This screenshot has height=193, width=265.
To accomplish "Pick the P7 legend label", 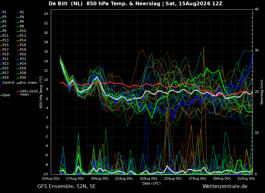I will click(x=4, y=26).
